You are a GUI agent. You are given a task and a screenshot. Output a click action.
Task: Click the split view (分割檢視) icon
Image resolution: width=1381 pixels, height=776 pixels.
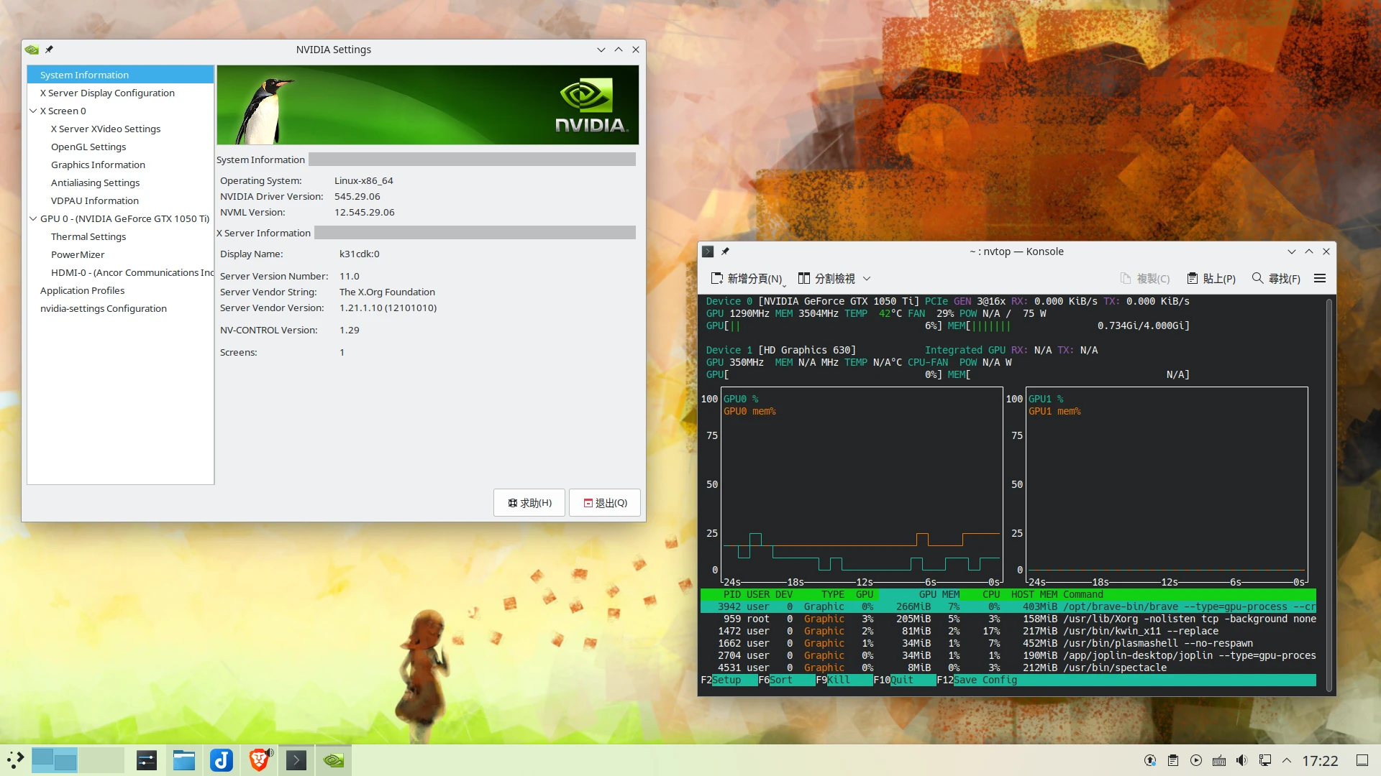point(804,278)
